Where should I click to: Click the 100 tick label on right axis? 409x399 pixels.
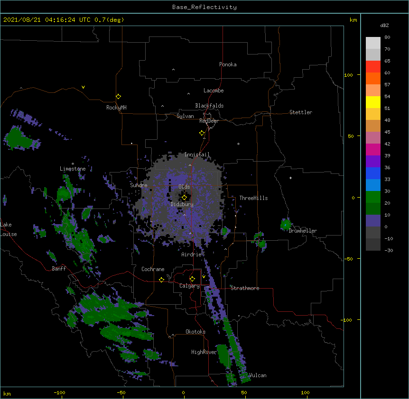[348, 75]
